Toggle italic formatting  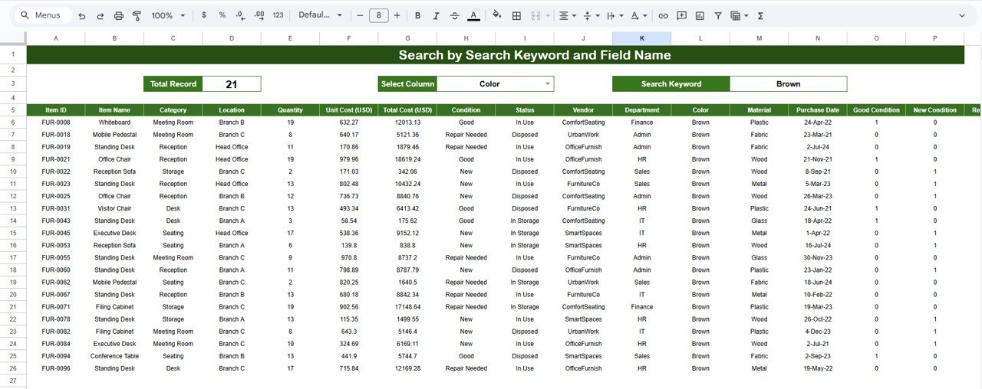(x=436, y=15)
